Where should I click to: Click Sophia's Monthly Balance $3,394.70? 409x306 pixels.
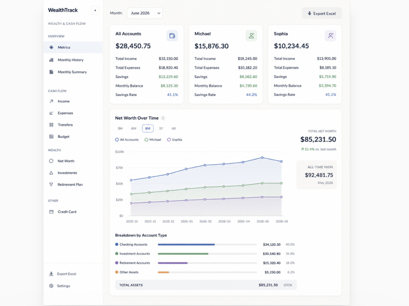coord(327,86)
